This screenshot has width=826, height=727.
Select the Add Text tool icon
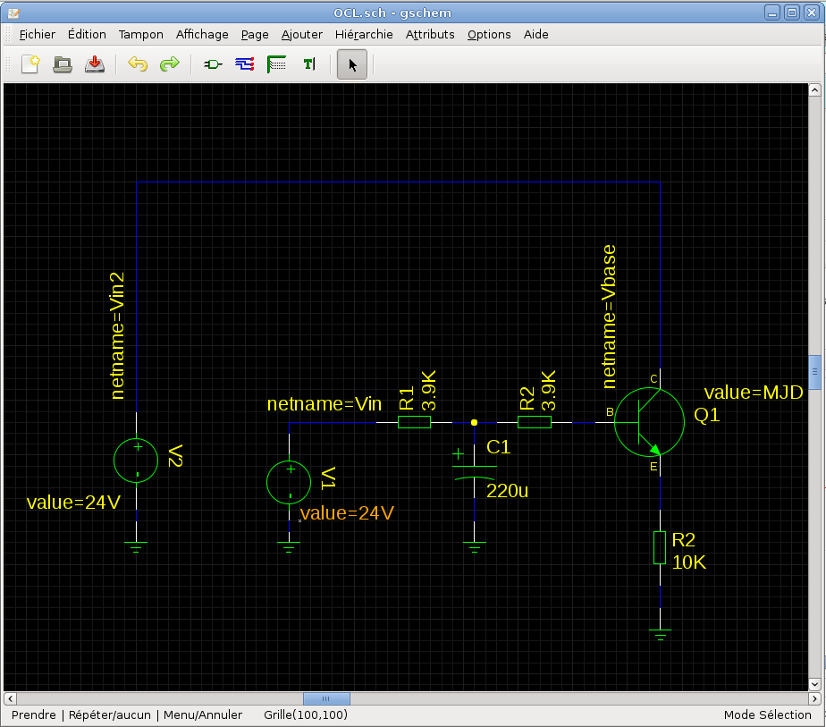309,64
